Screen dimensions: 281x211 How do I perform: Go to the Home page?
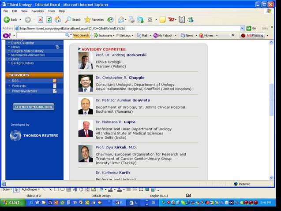coord(57,20)
